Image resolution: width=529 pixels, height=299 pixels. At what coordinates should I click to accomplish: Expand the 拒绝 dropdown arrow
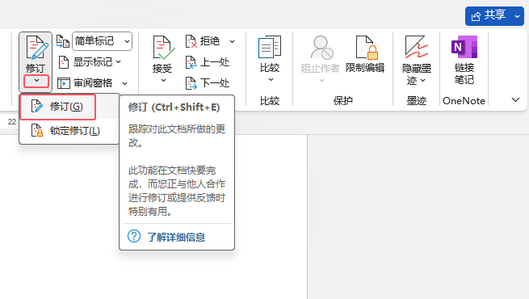point(233,41)
